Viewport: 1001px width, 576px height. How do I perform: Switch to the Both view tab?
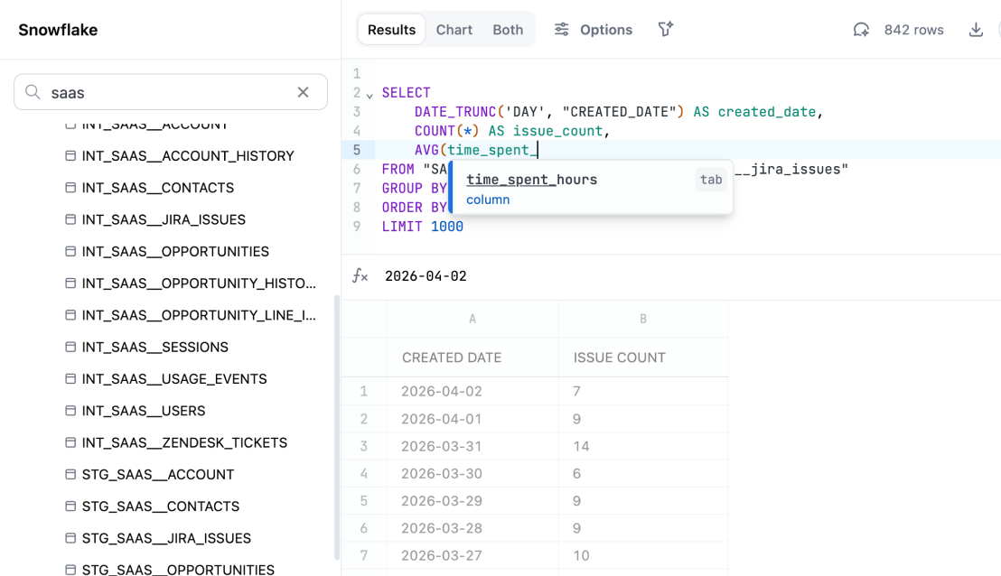coord(508,29)
